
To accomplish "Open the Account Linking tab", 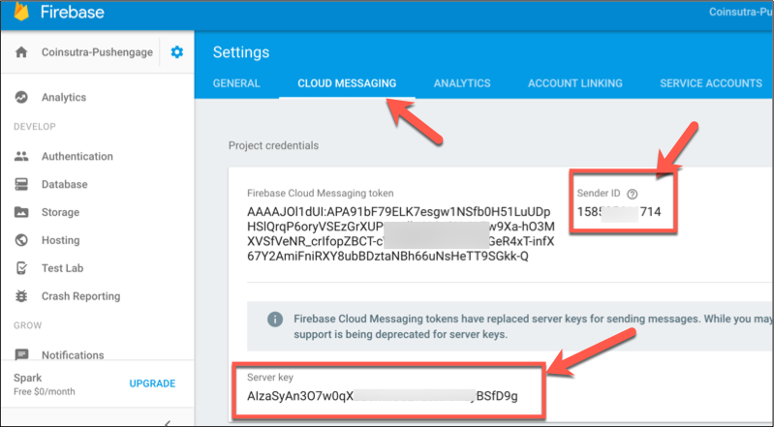I will pyautogui.click(x=575, y=83).
